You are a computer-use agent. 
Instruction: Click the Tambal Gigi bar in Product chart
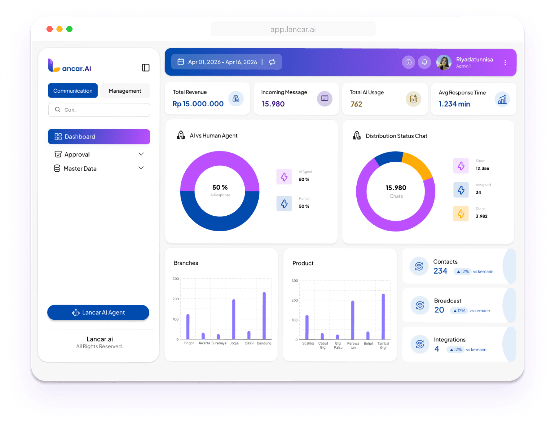point(383,316)
